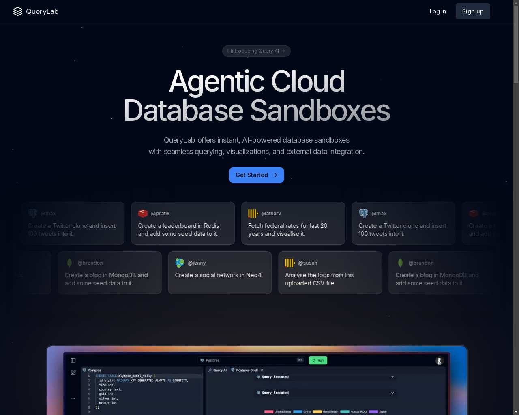Click the Agentic Cloud Database Sandboxes headline
The height and width of the screenshot is (415, 519).
[257, 96]
